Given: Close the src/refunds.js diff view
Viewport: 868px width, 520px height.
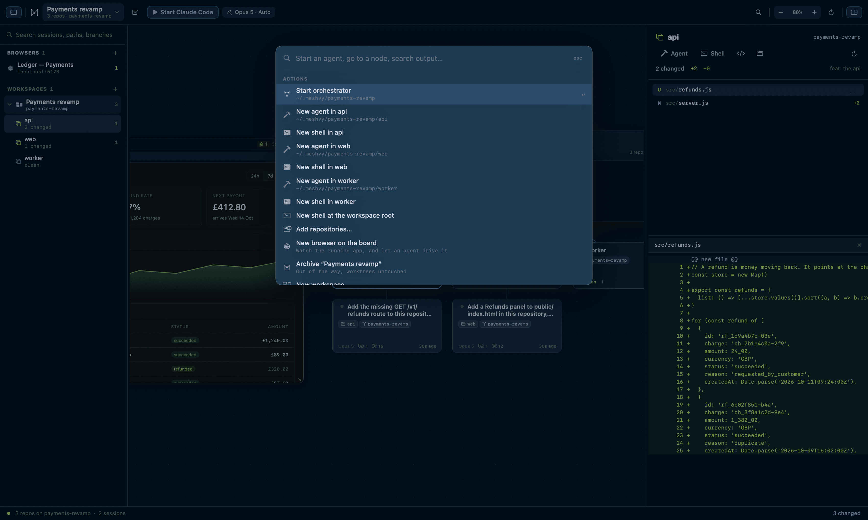Looking at the screenshot, I should click(859, 245).
